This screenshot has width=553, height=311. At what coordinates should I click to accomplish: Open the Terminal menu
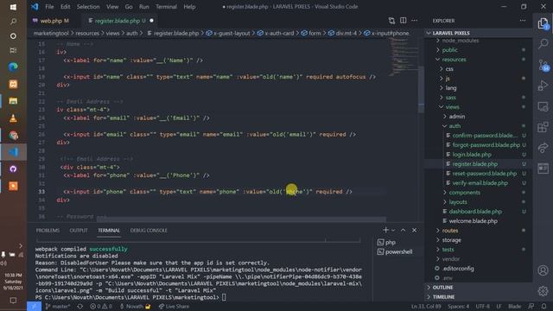[x=166, y=7]
